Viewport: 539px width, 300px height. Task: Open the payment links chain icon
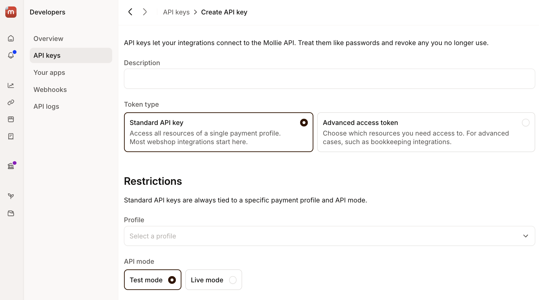click(x=11, y=102)
